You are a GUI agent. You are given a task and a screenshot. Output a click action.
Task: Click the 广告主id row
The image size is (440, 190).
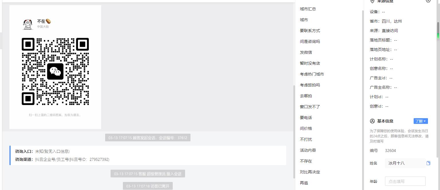coord(381,78)
